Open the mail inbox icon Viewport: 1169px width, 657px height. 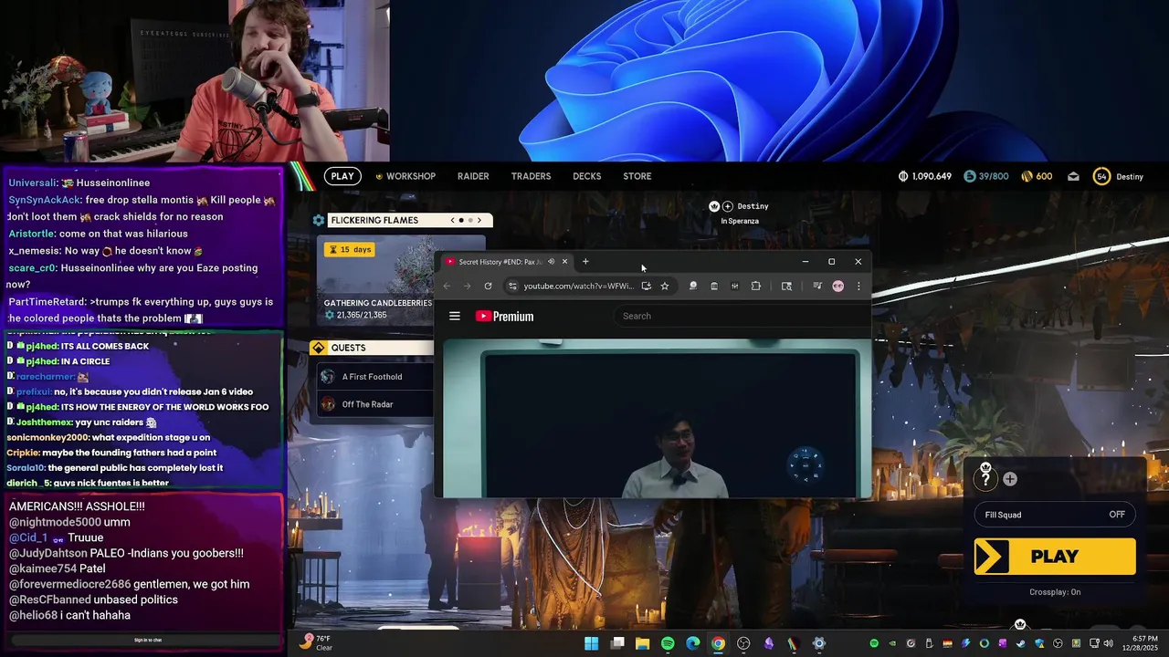pos(1073,176)
